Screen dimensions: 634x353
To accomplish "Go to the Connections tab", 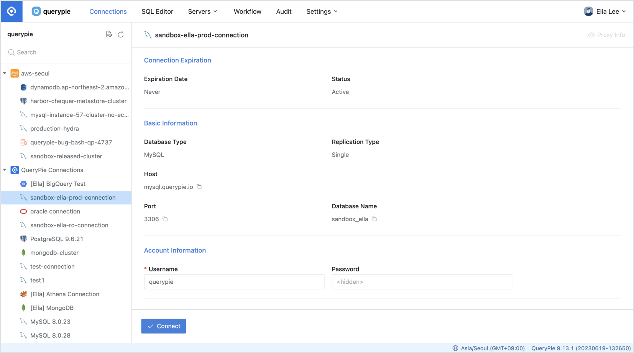I will coord(108,11).
